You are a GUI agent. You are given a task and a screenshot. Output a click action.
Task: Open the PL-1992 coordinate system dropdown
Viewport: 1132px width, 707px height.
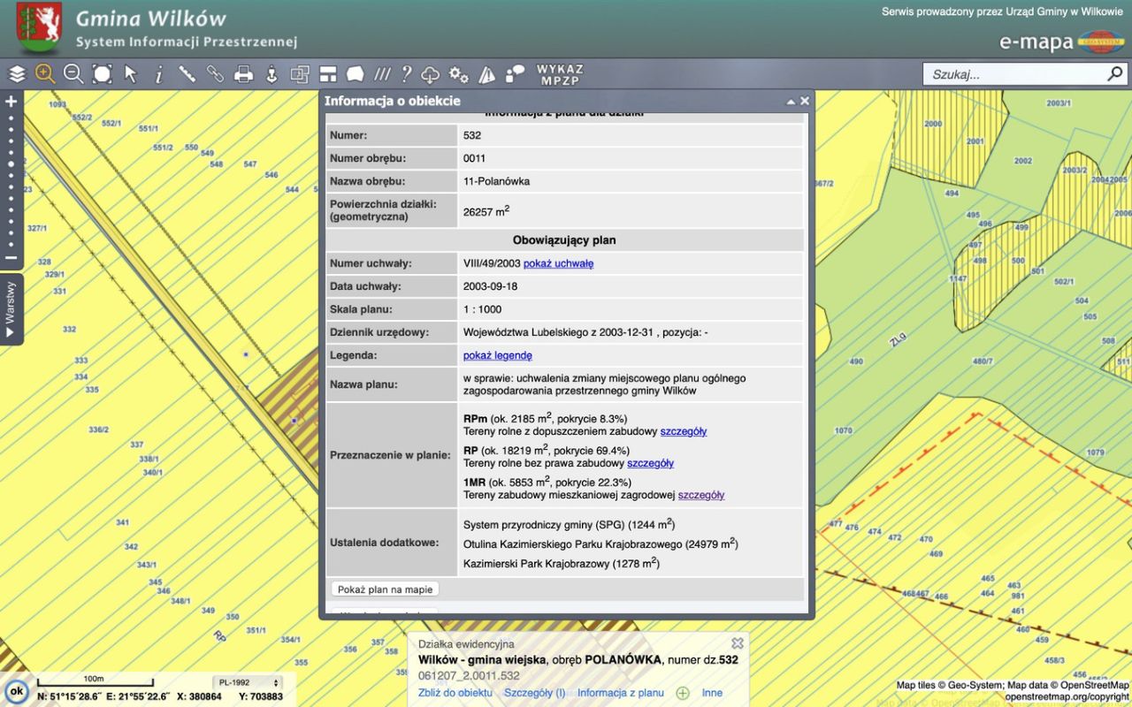tap(247, 682)
